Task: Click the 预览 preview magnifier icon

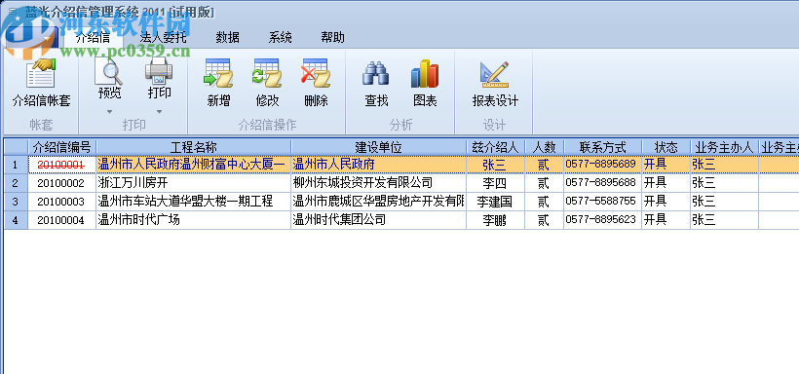Action: tap(109, 71)
